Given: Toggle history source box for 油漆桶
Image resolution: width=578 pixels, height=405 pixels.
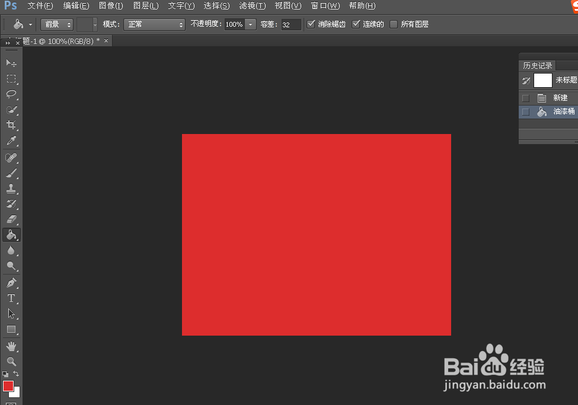Looking at the screenshot, I should coord(526,111).
